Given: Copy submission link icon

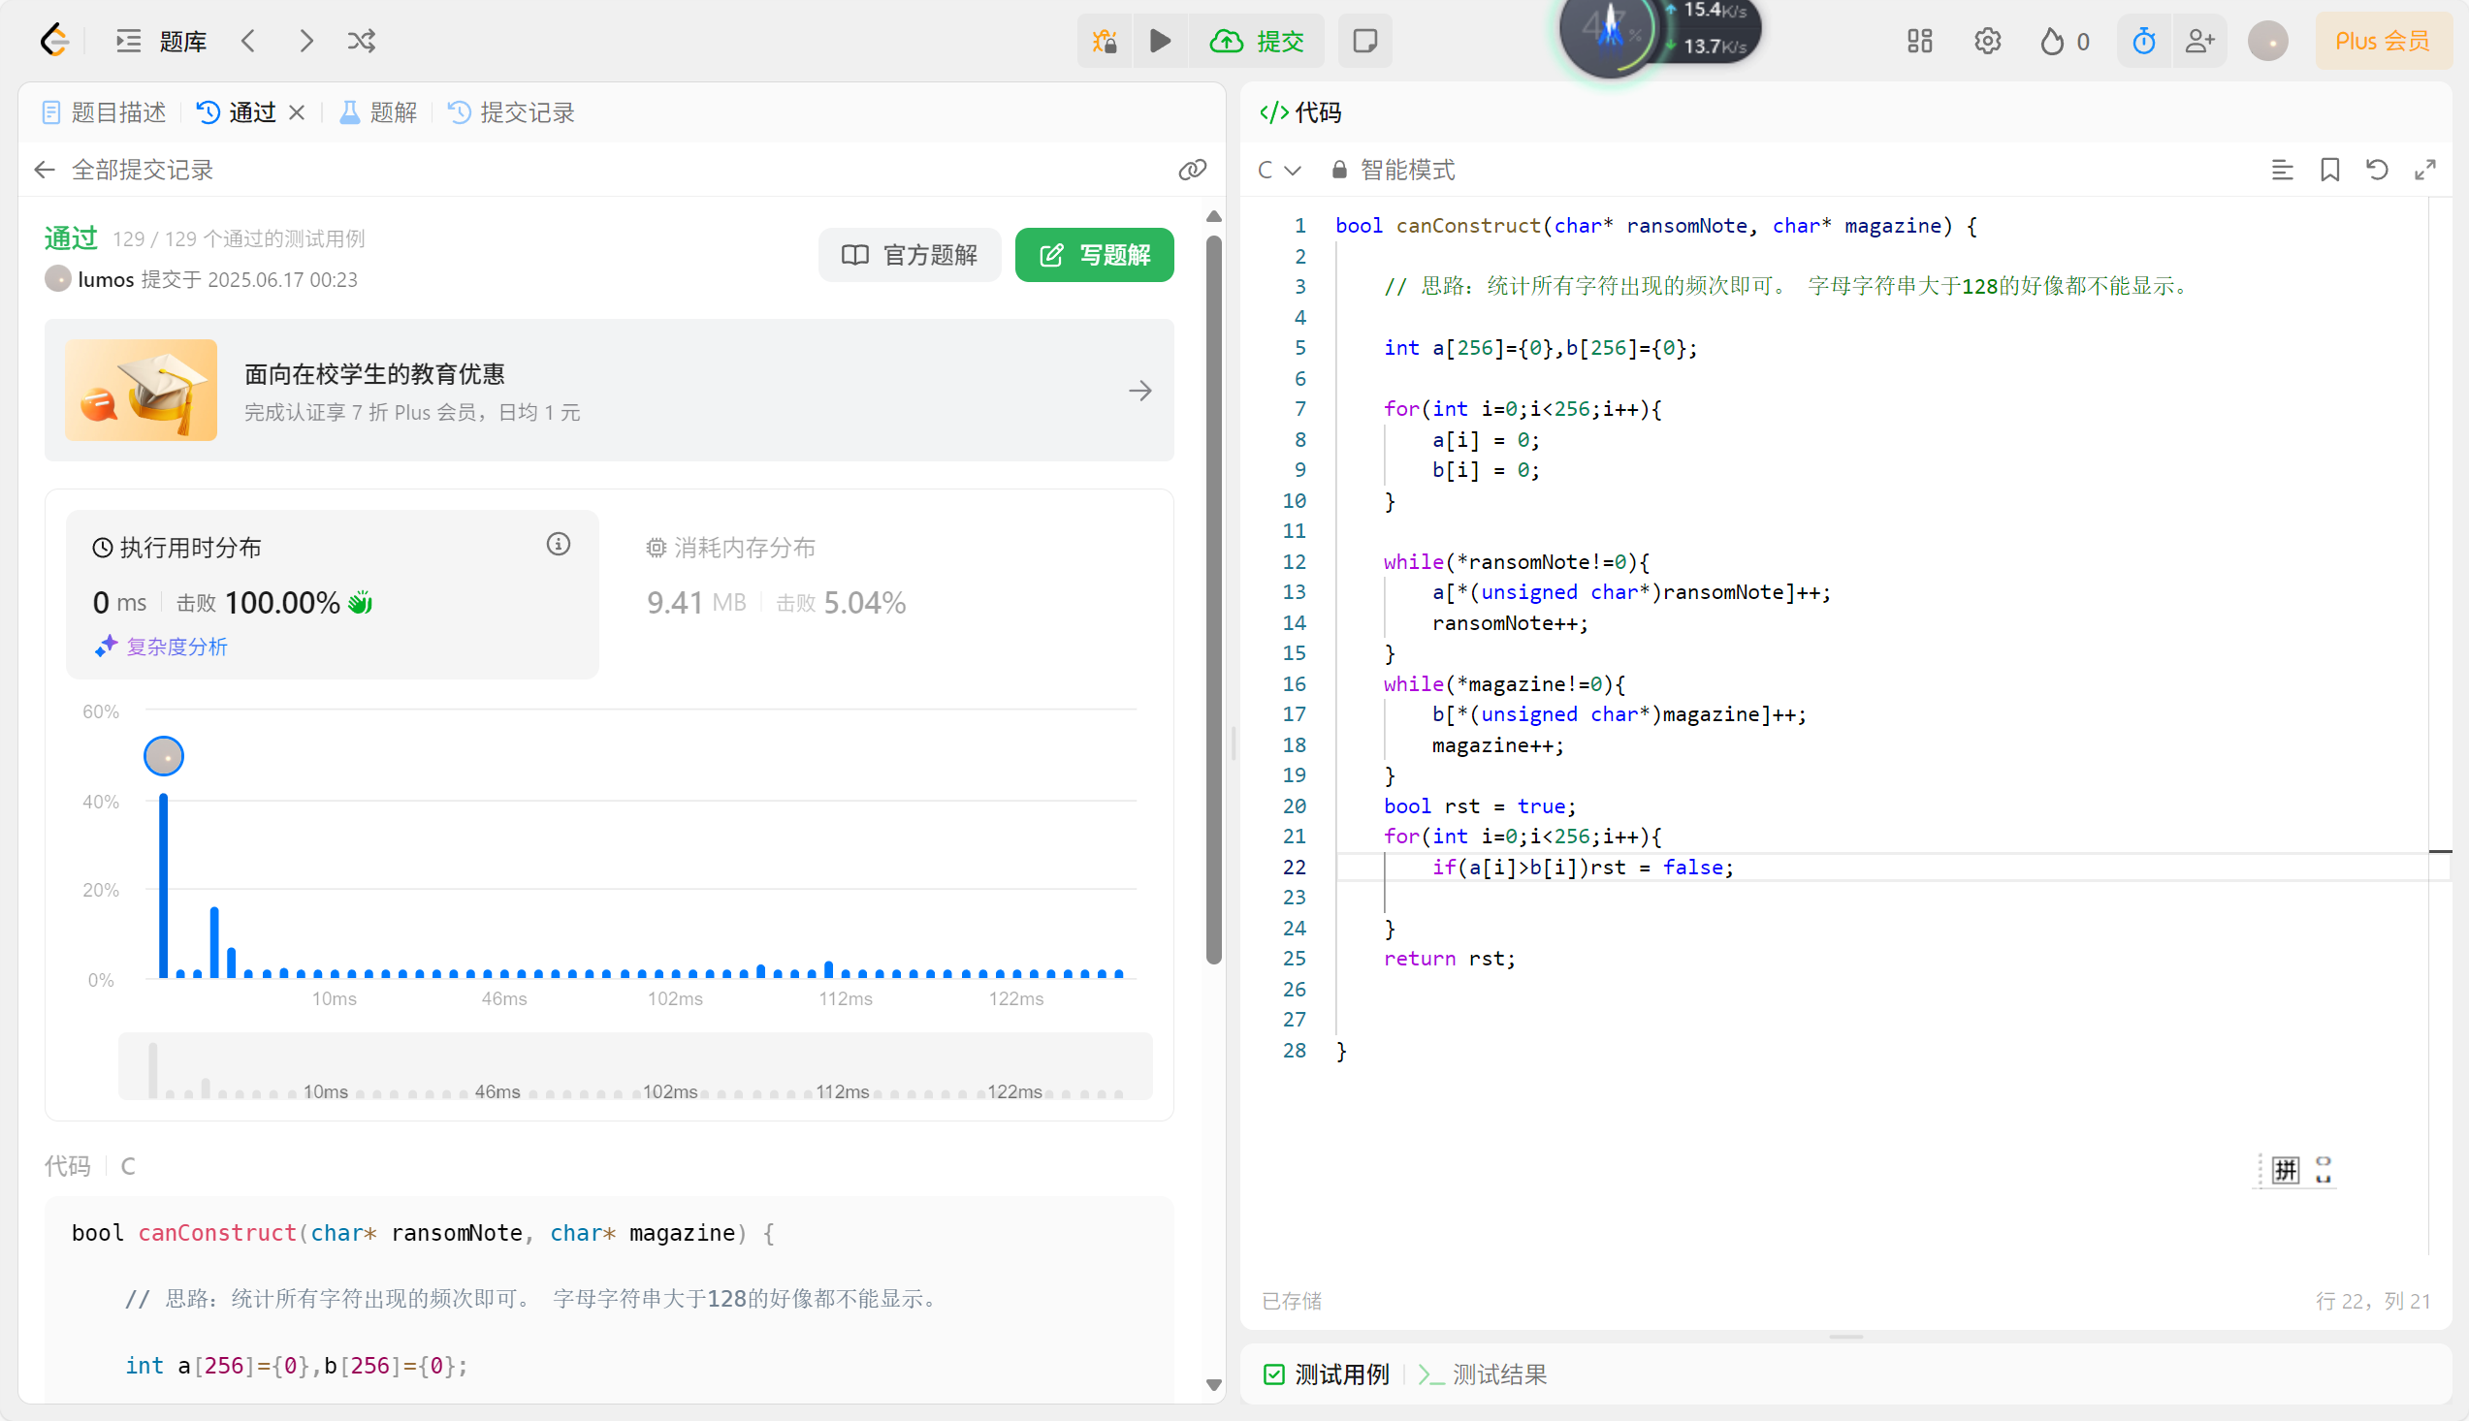Looking at the screenshot, I should point(1192,170).
